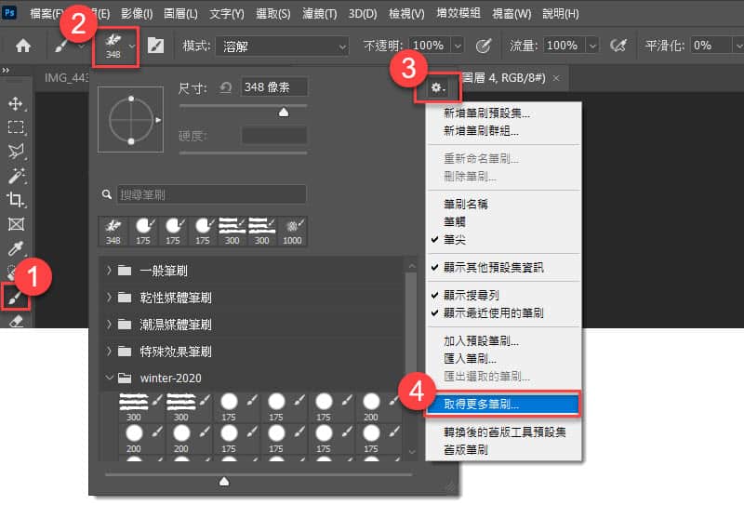Select the Crop tool

point(16,200)
